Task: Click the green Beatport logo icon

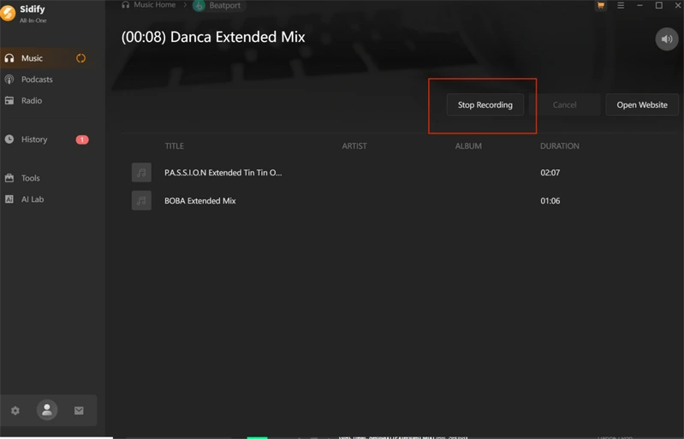Action: [199, 5]
